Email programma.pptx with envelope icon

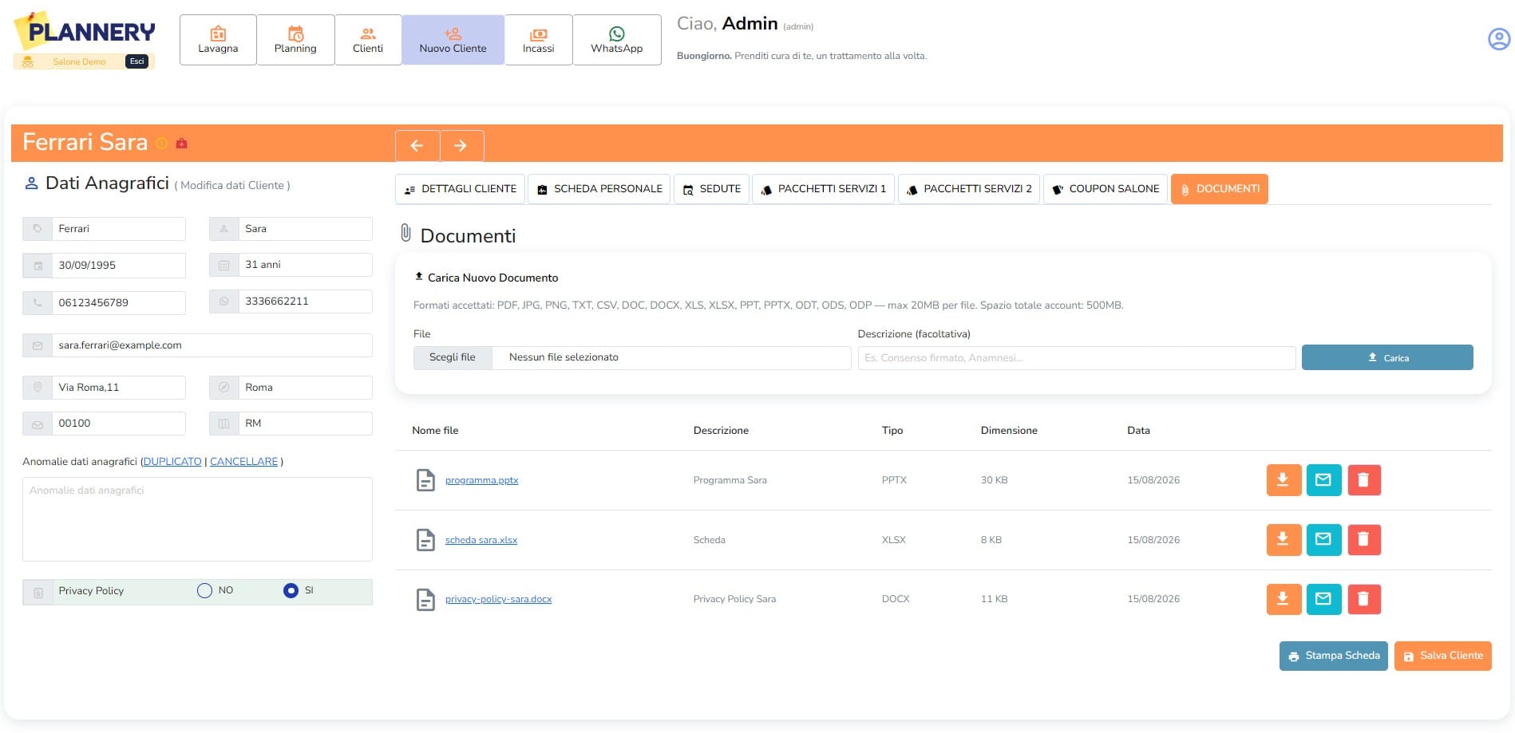pos(1323,480)
